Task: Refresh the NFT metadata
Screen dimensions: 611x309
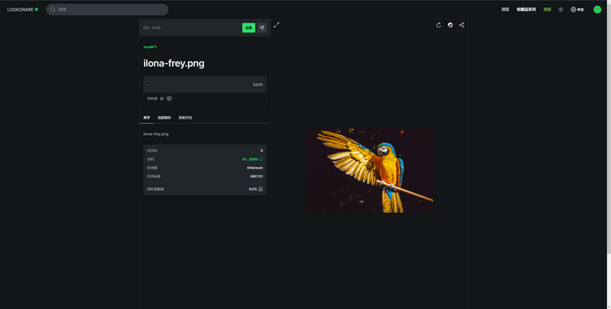Action: [438, 25]
